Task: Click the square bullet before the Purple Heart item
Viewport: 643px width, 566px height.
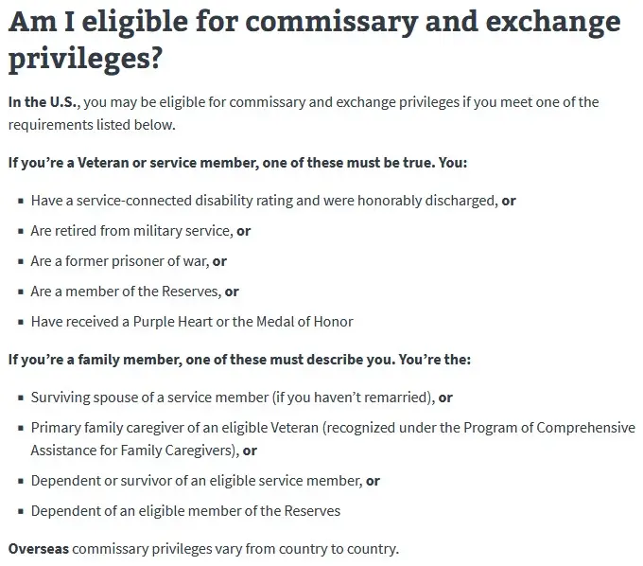Action: click(x=20, y=323)
